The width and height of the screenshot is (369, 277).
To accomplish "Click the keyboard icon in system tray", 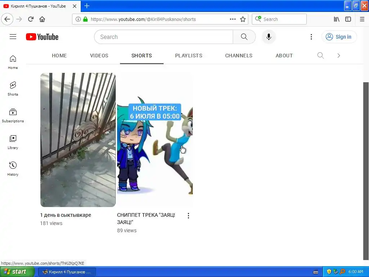I will click(x=316, y=272).
